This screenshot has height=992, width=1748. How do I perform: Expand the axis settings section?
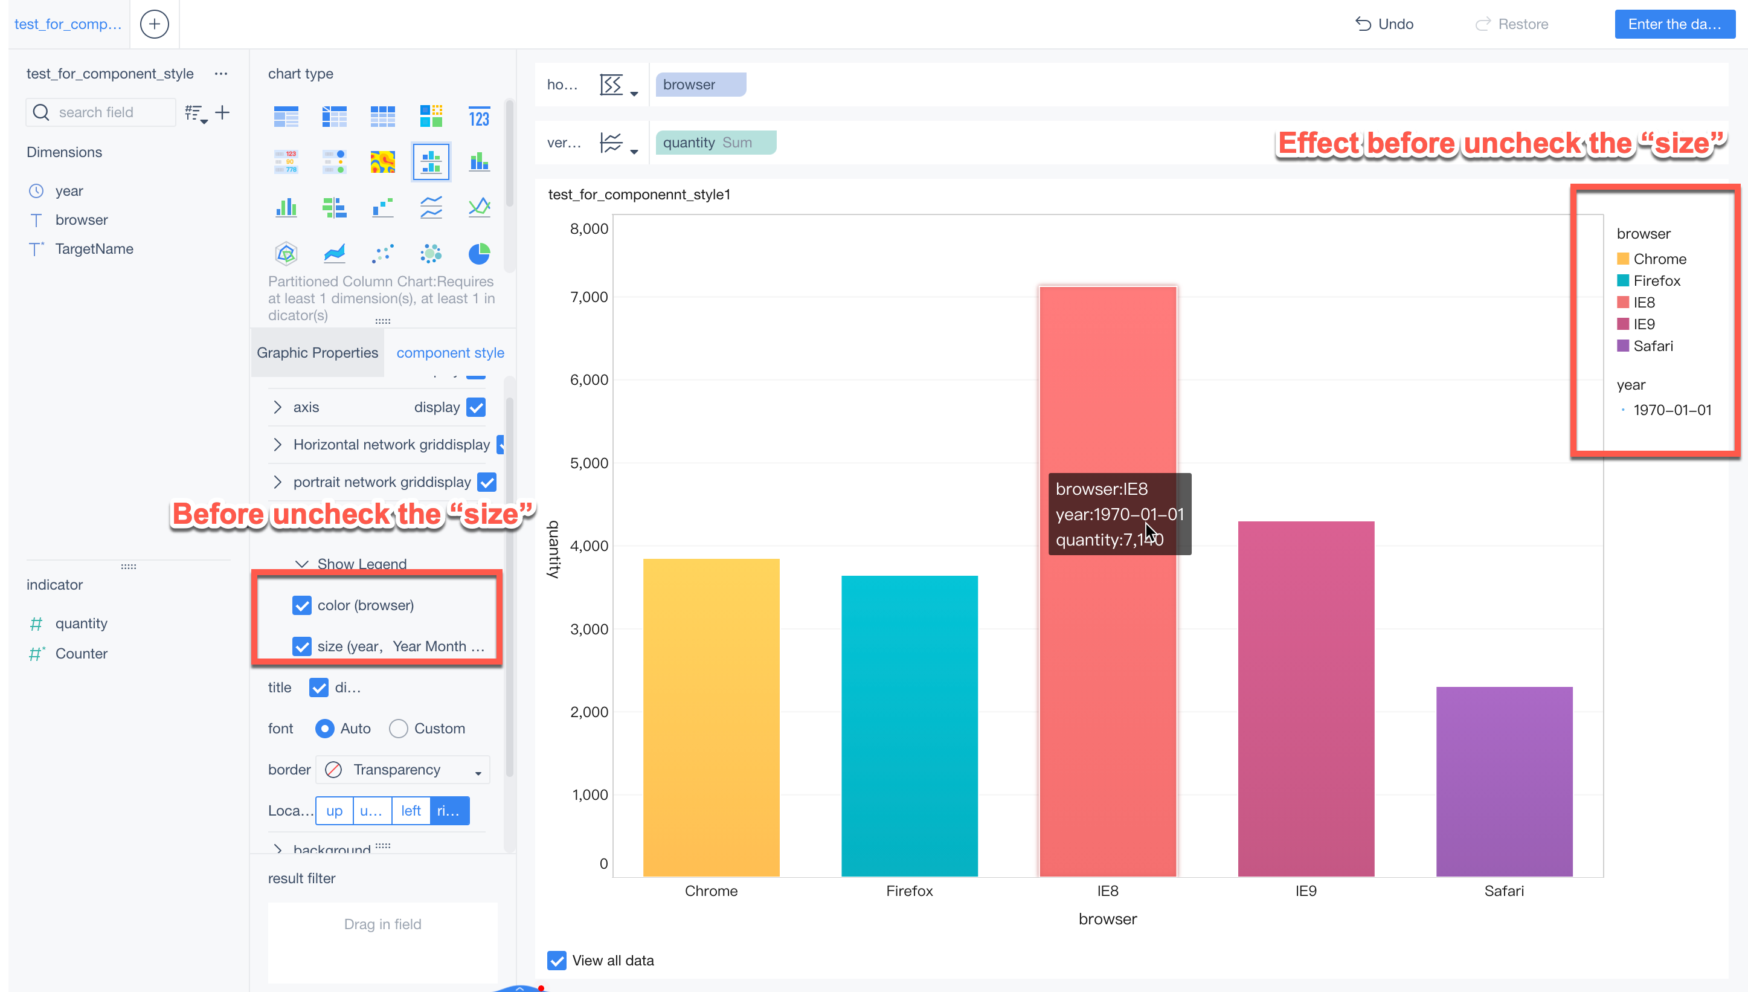point(277,407)
